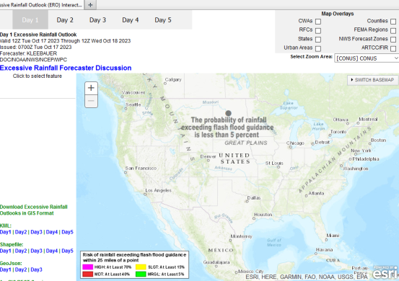
Task: Download the KML Day1 file
Action: [x=6, y=232]
